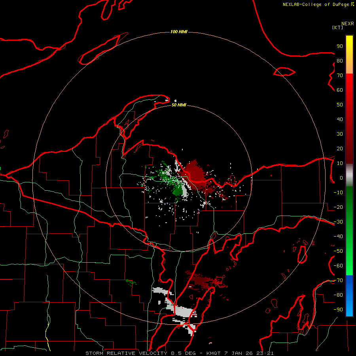Click the 50 NMI range ring label

pos(179,105)
